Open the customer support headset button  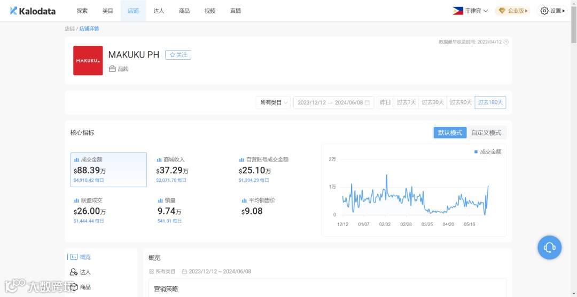click(549, 247)
